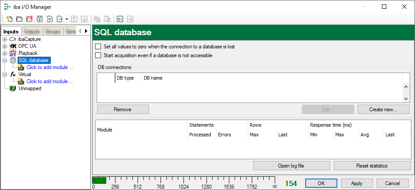Enable start acquisition without database access checkbox
This screenshot has width=415, height=190.
pyautogui.click(x=98, y=55)
